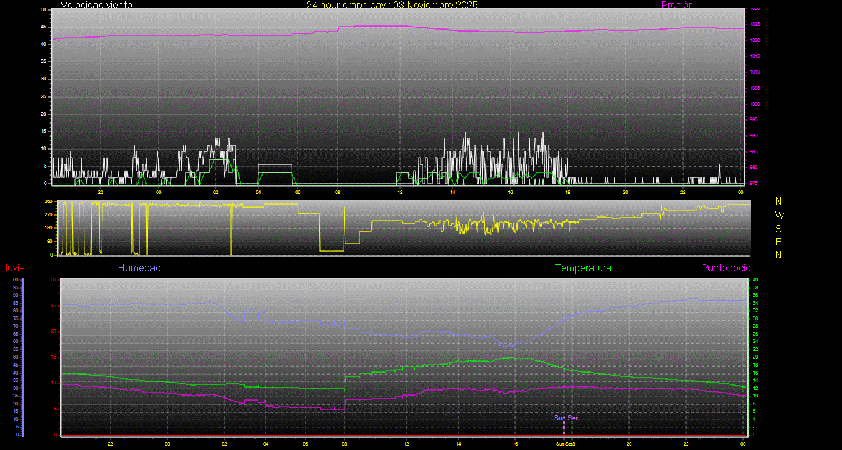Click the 360 tick on wind direction axis
Viewport: 842px width, 450px height.
(48, 202)
